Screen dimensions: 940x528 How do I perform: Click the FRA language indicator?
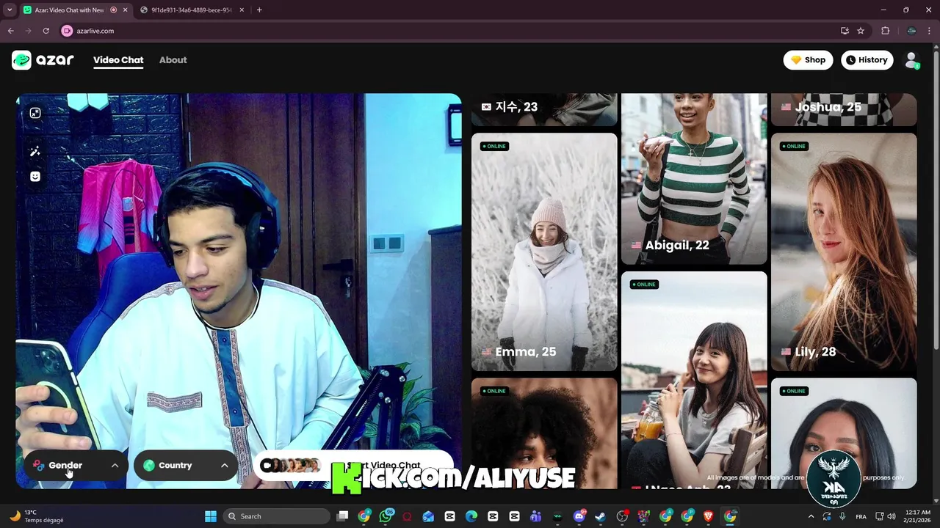tap(861, 516)
